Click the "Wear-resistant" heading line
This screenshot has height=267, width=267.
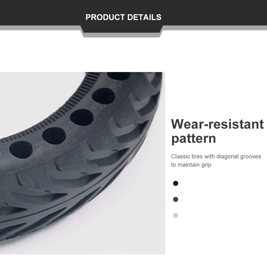217,124
